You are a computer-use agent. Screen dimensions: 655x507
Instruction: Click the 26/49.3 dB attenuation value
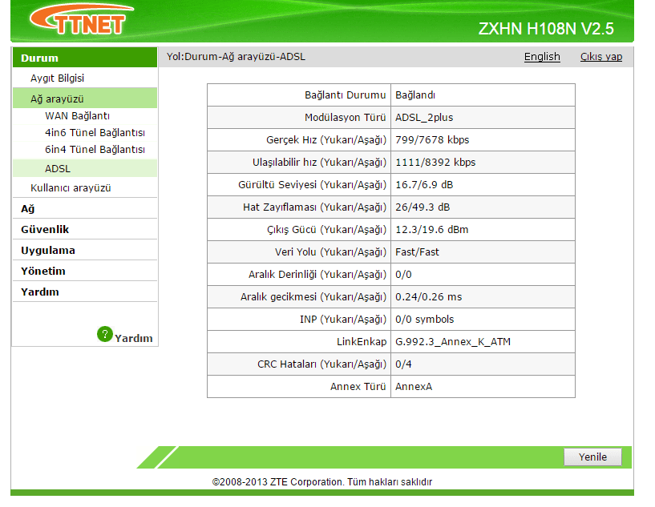tap(423, 207)
